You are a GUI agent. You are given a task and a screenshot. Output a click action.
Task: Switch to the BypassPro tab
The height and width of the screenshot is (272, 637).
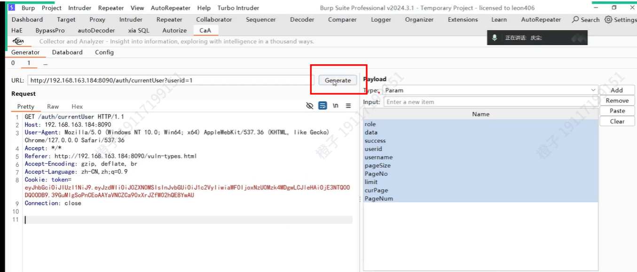50,30
